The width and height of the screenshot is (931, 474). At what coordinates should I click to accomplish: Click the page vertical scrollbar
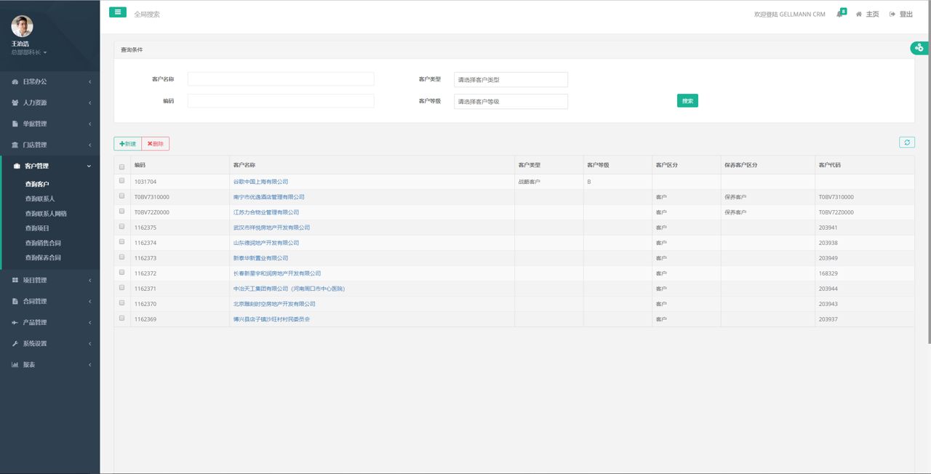coord(927,174)
